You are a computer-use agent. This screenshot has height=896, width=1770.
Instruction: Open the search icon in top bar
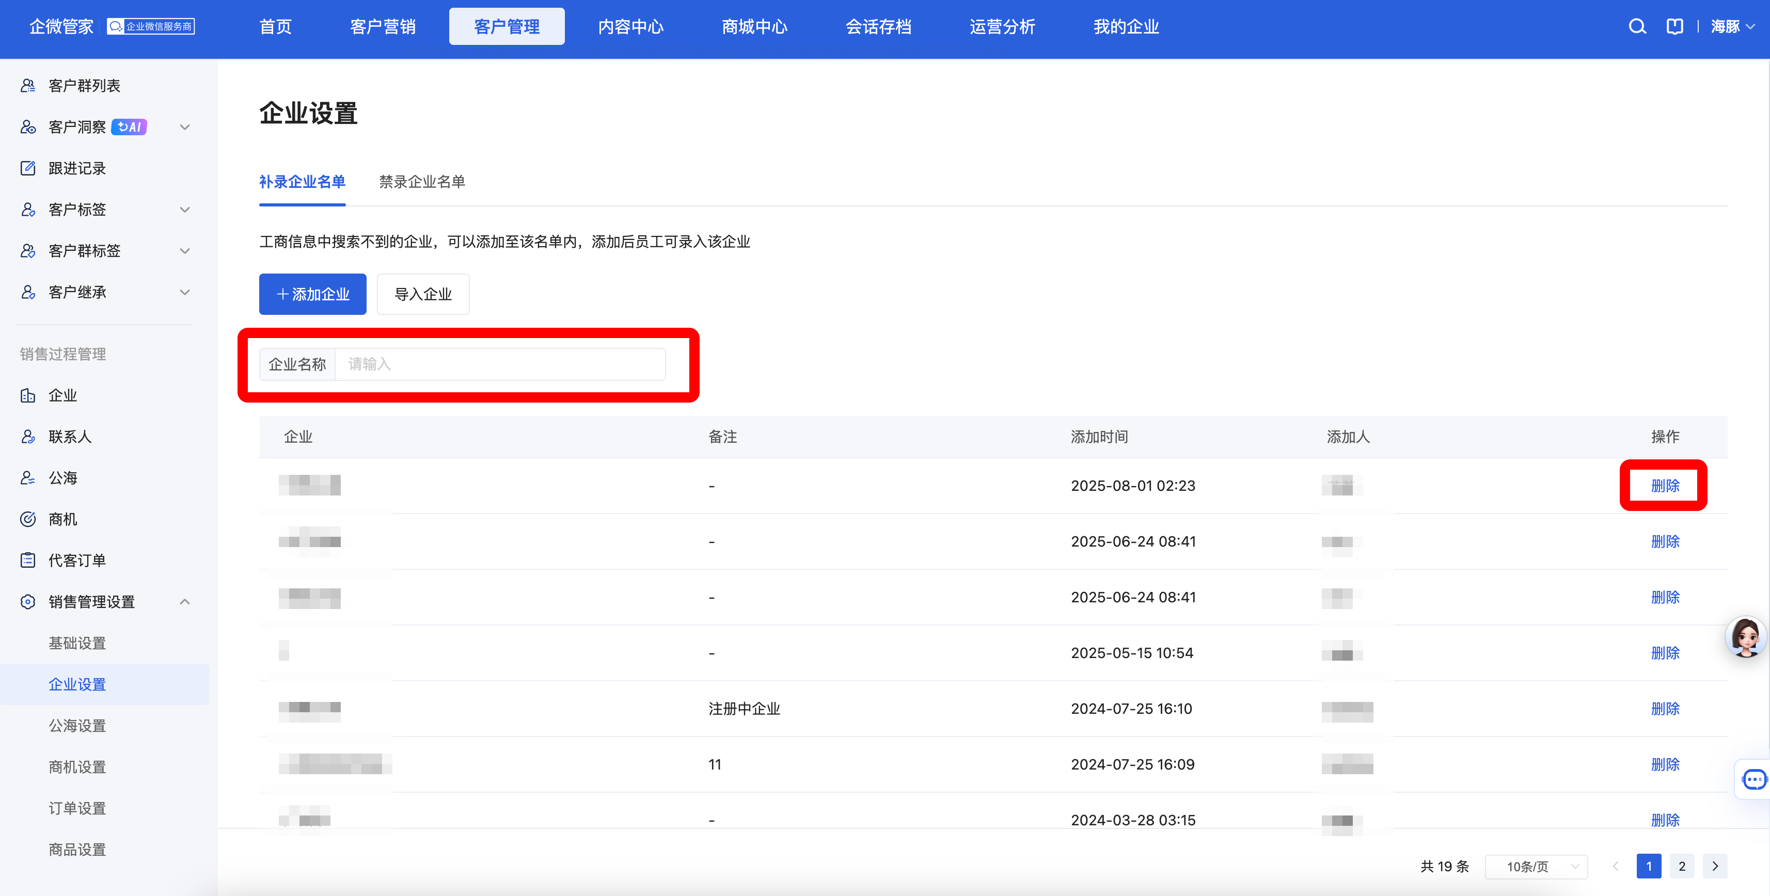pos(1637,27)
